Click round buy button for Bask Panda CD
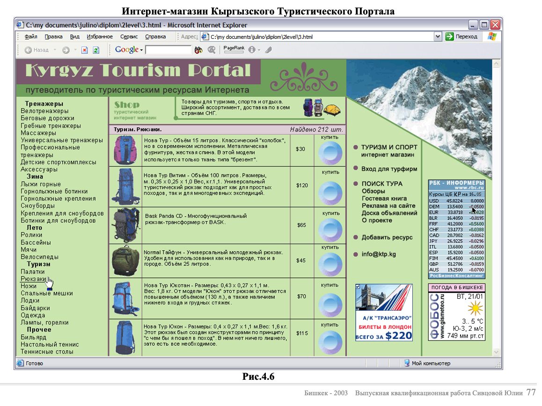 (330, 230)
